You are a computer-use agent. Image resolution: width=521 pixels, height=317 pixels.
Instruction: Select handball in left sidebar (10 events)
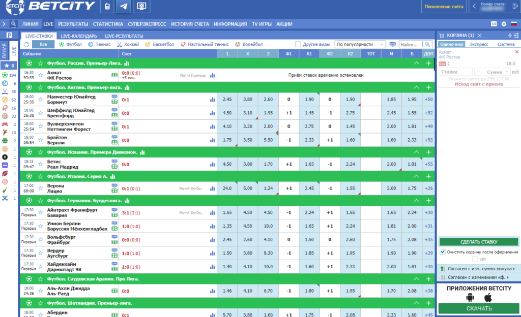pos(5,132)
